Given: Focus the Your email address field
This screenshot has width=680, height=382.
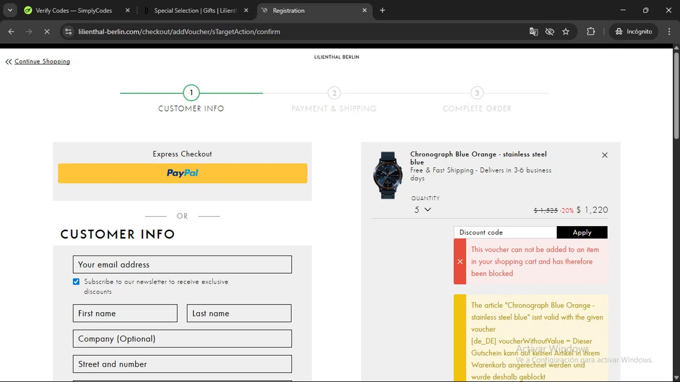Looking at the screenshot, I should pyautogui.click(x=182, y=265).
